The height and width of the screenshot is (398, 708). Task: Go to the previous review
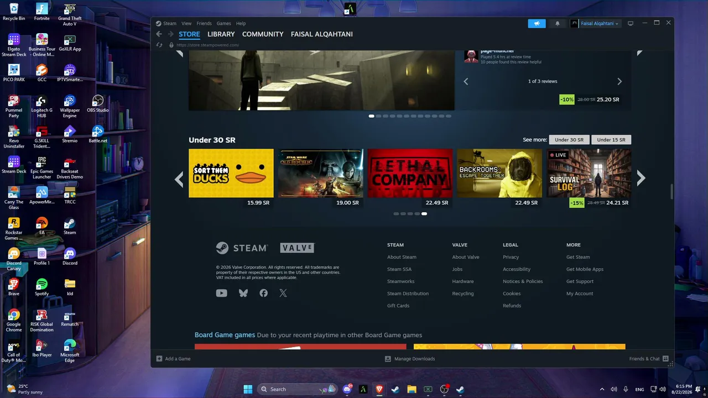pos(466,81)
